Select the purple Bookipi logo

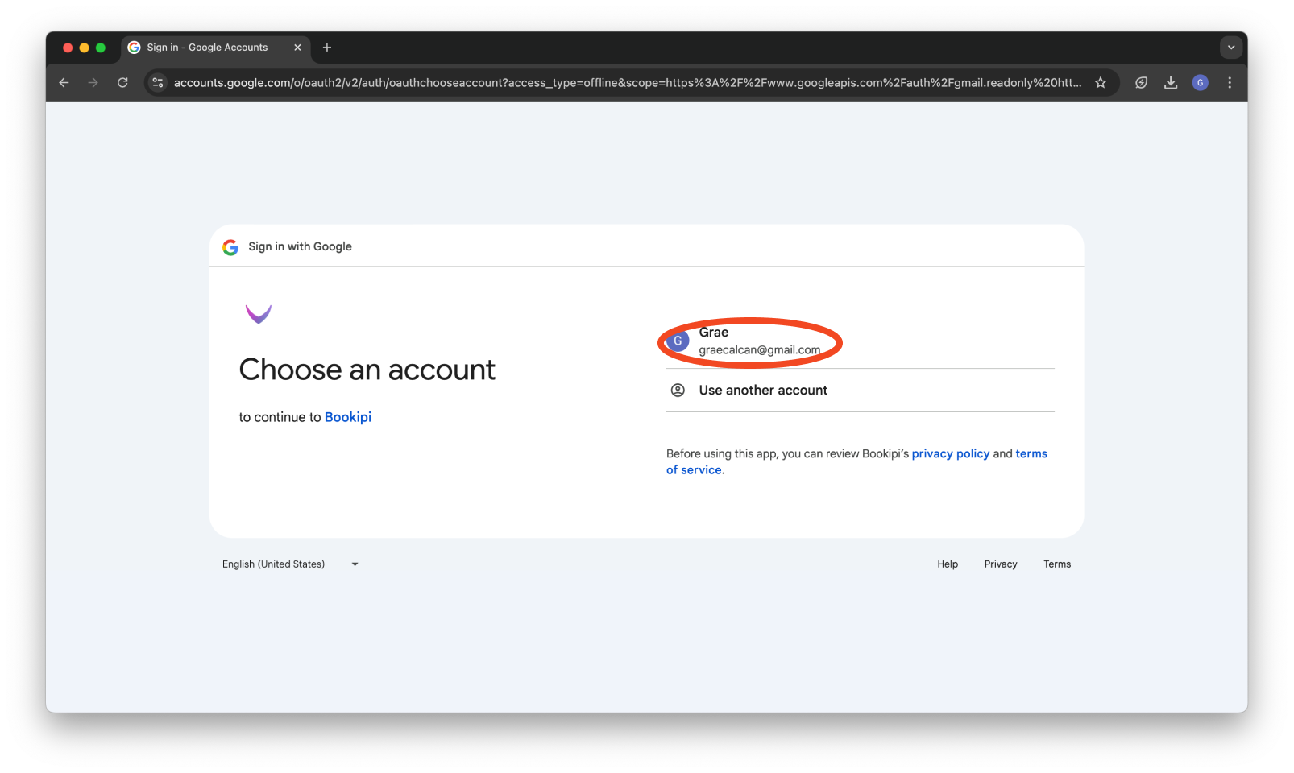tap(258, 313)
